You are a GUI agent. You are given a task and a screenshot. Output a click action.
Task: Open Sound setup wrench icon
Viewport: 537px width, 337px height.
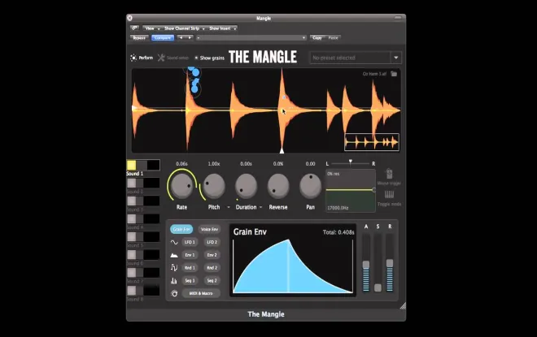click(161, 58)
